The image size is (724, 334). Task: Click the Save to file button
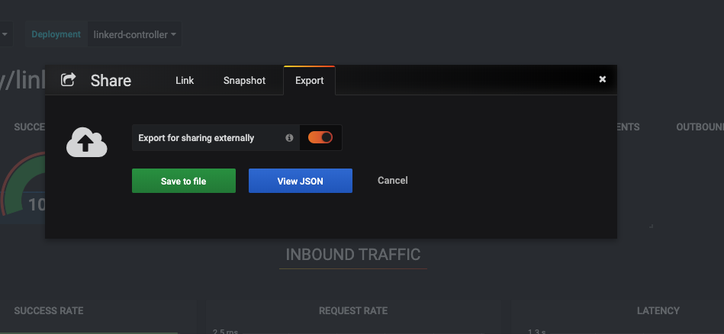coord(184,181)
